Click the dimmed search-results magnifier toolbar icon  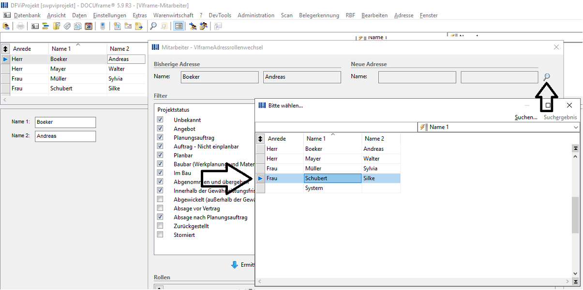click(x=164, y=26)
